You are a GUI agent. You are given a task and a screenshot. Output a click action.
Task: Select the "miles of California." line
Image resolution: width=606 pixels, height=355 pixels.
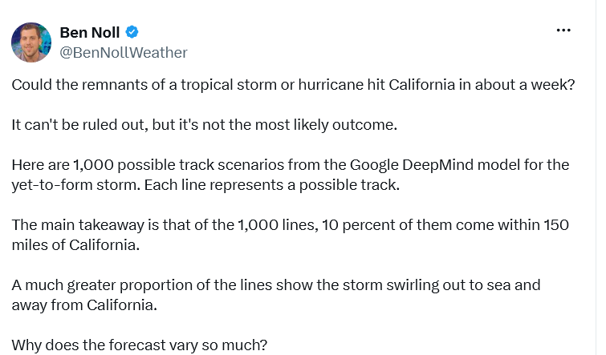(x=75, y=244)
